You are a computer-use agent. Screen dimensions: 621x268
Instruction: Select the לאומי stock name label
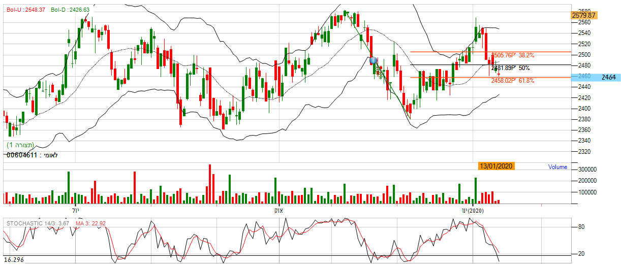(49, 155)
